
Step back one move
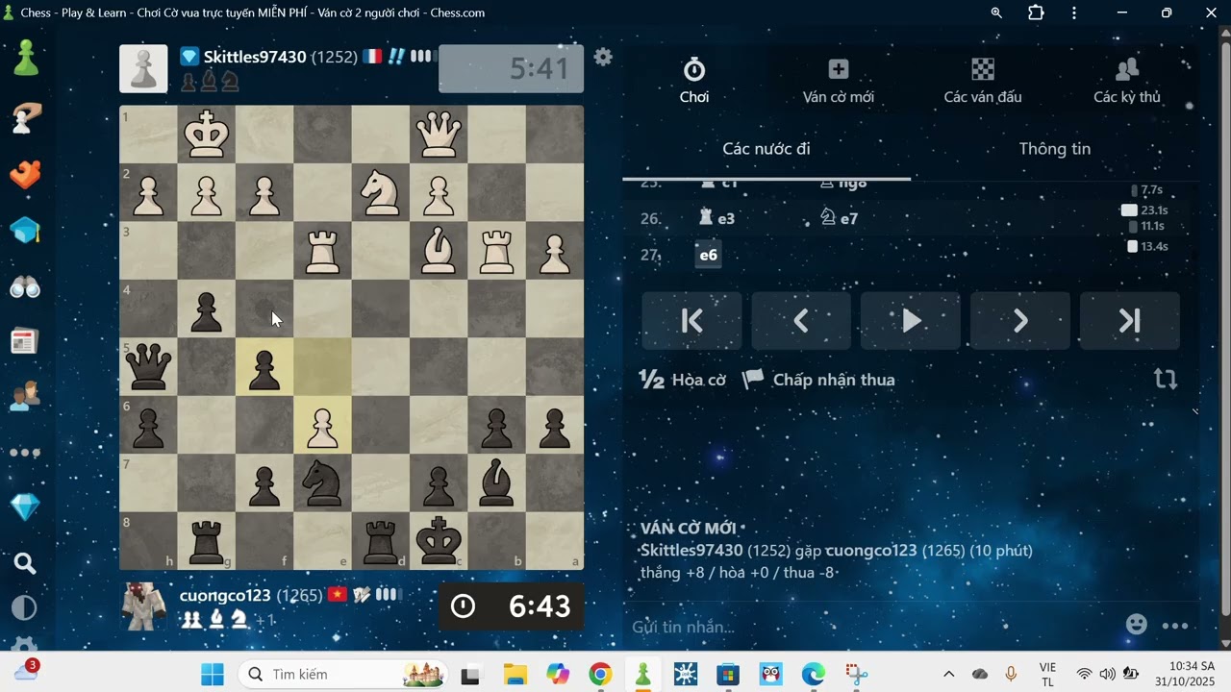point(801,321)
